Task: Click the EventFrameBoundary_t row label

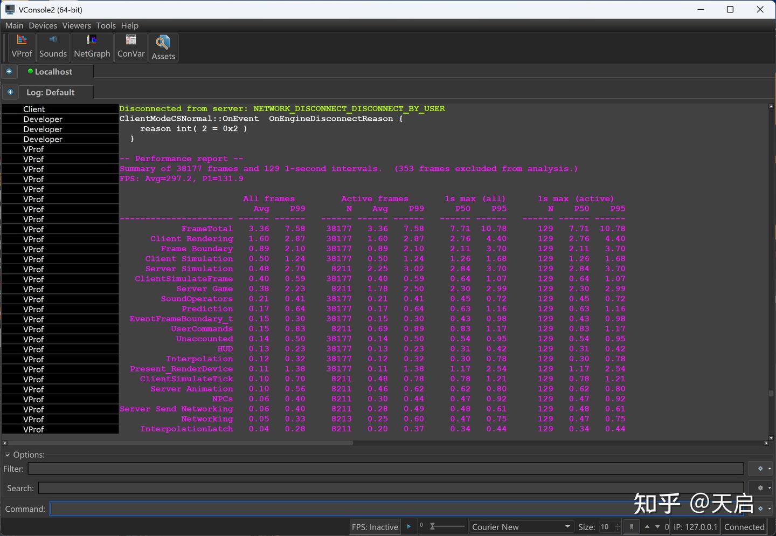Action: (x=182, y=319)
